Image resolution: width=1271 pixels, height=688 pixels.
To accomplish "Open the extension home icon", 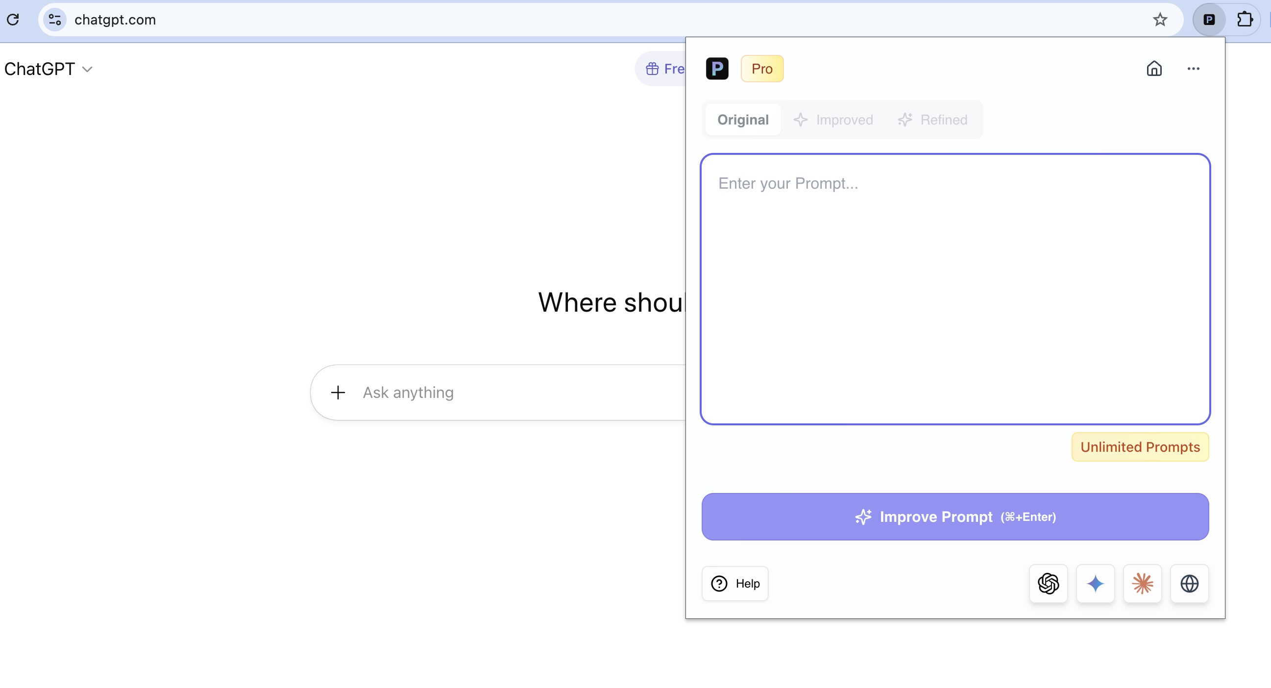I will (1153, 69).
